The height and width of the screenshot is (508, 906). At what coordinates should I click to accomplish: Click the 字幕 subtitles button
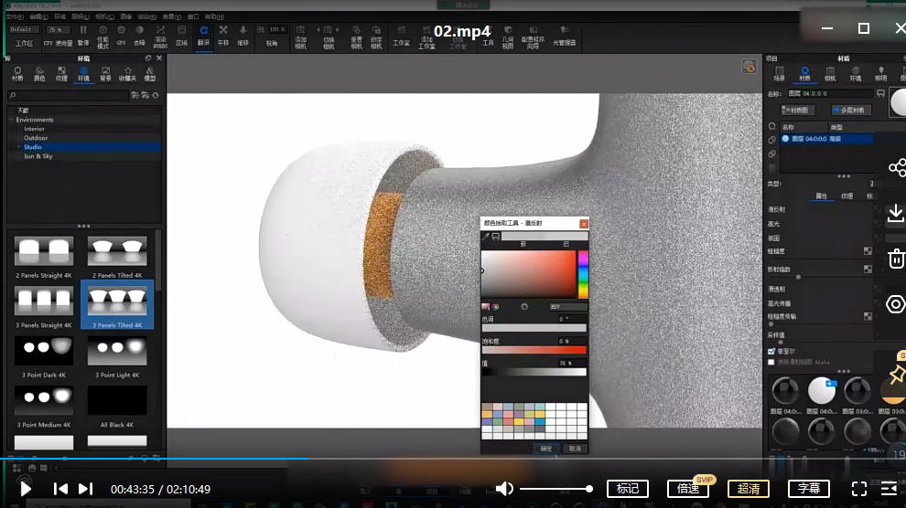808,489
